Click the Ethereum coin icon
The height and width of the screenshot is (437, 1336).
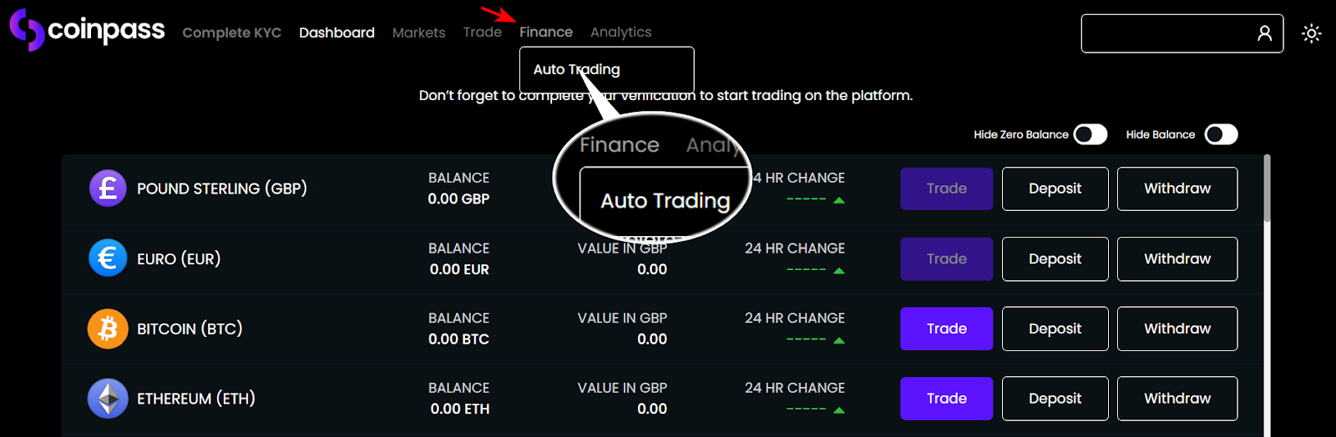click(x=108, y=399)
